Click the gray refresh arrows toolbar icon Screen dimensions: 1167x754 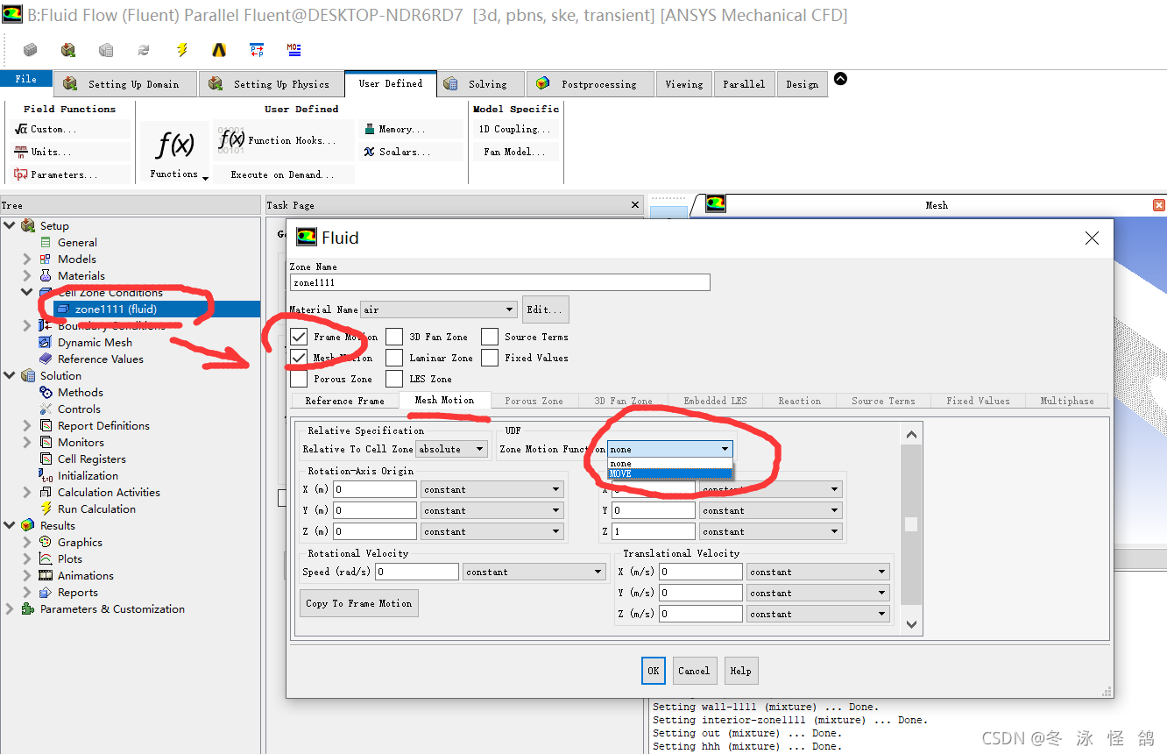pyautogui.click(x=144, y=50)
